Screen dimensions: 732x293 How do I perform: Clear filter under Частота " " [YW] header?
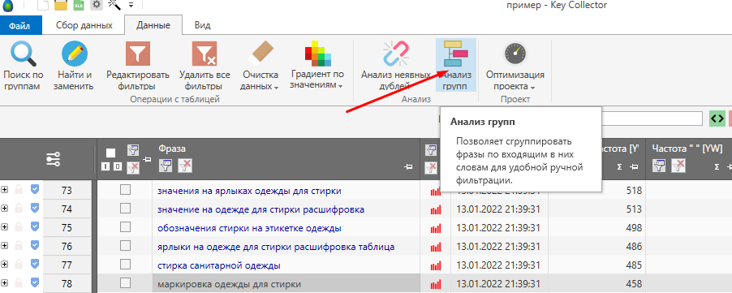(678, 165)
